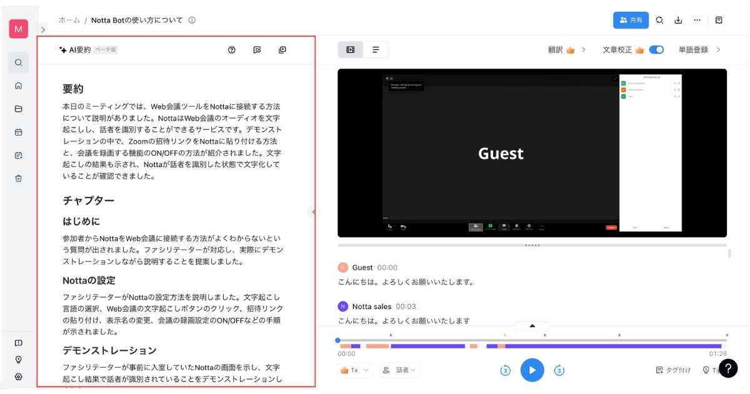Viewport: 750px width, 394px height.
Task: Click the Notta sales speaker avatar
Action: click(x=342, y=306)
